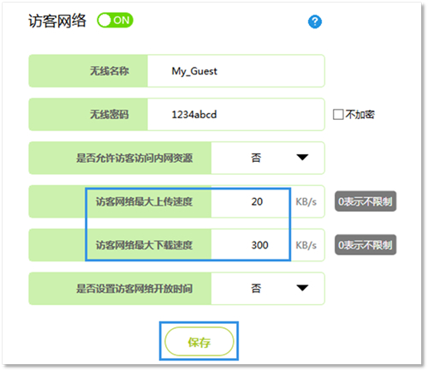The width and height of the screenshot is (428, 371).
Task: Open the blue question mark help icon
Action: [315, 21]
